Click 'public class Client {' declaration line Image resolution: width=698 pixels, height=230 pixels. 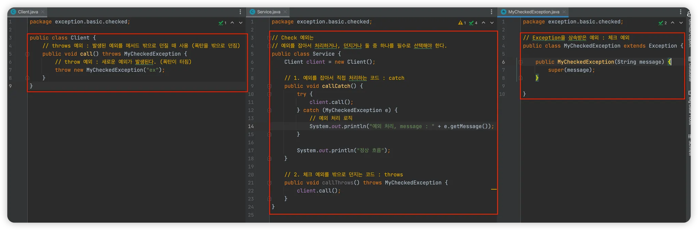coord(63,38)
